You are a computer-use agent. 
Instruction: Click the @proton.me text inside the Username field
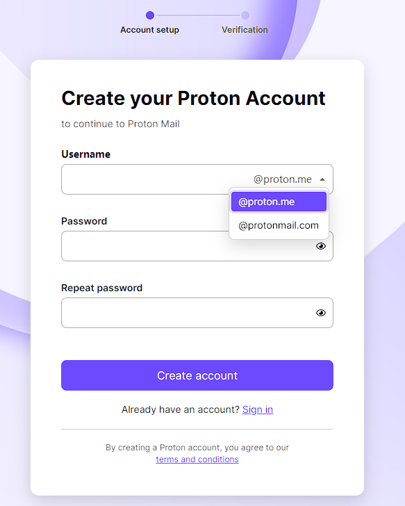pos(283,179)
